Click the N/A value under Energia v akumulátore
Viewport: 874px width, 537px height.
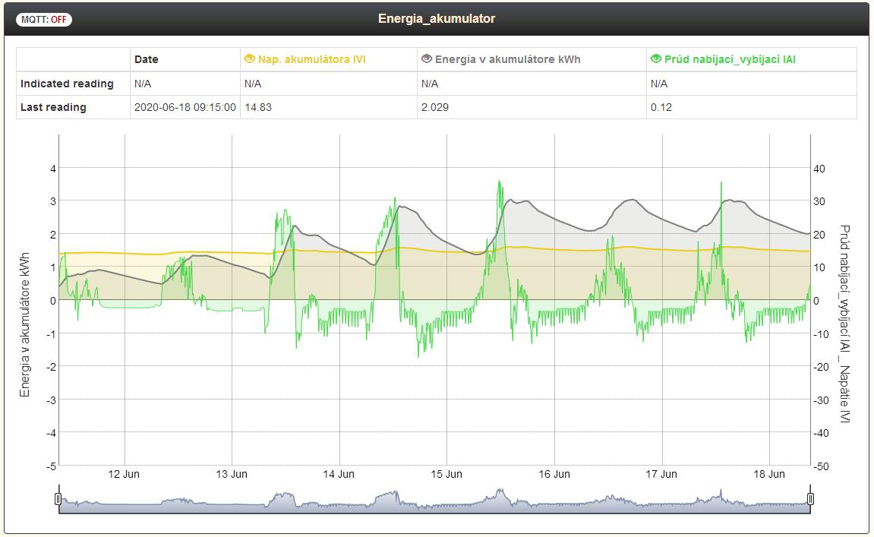[430, 84]
